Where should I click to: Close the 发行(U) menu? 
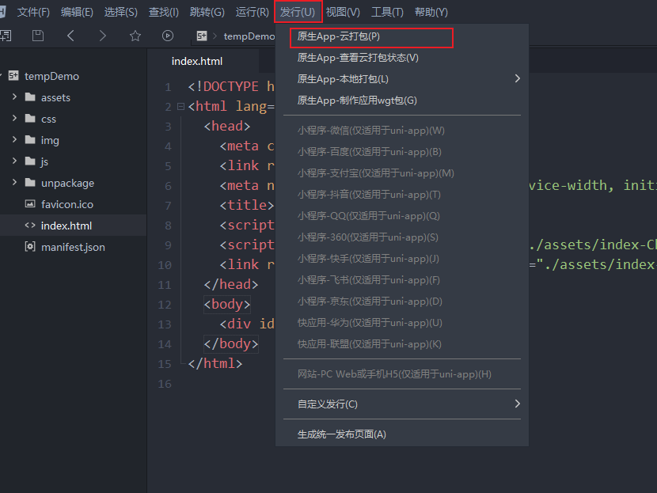tap(298, 12)
